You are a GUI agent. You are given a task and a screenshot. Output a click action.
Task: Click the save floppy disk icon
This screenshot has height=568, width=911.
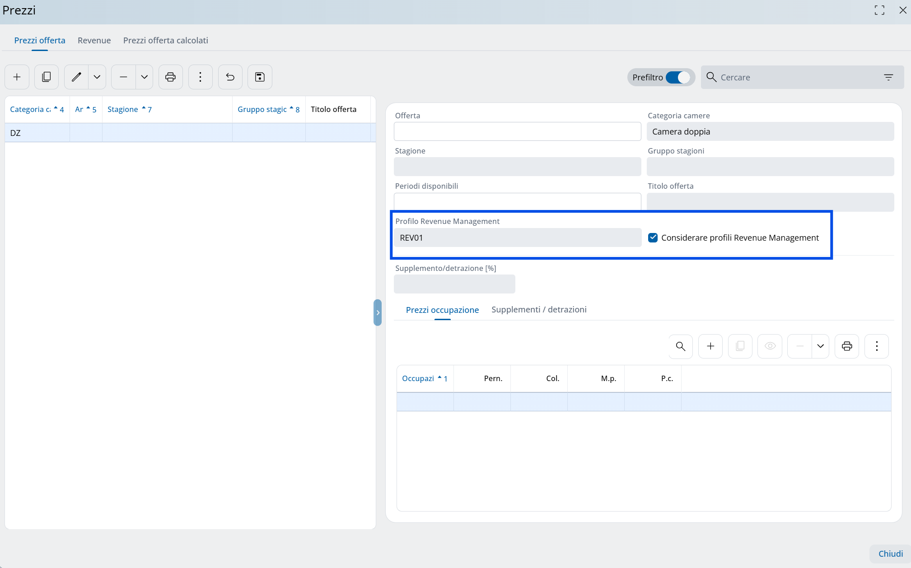pos(260,77)
